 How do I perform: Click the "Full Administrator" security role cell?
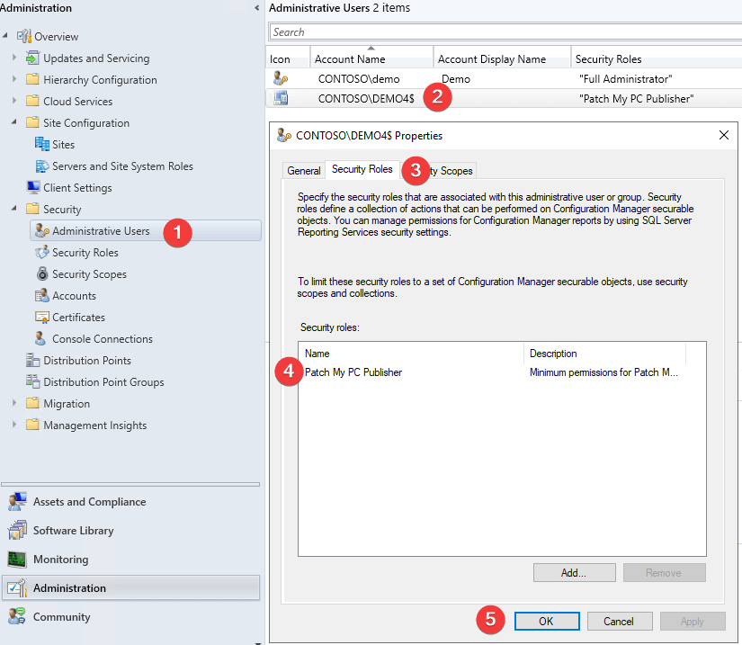click(626, 78)
